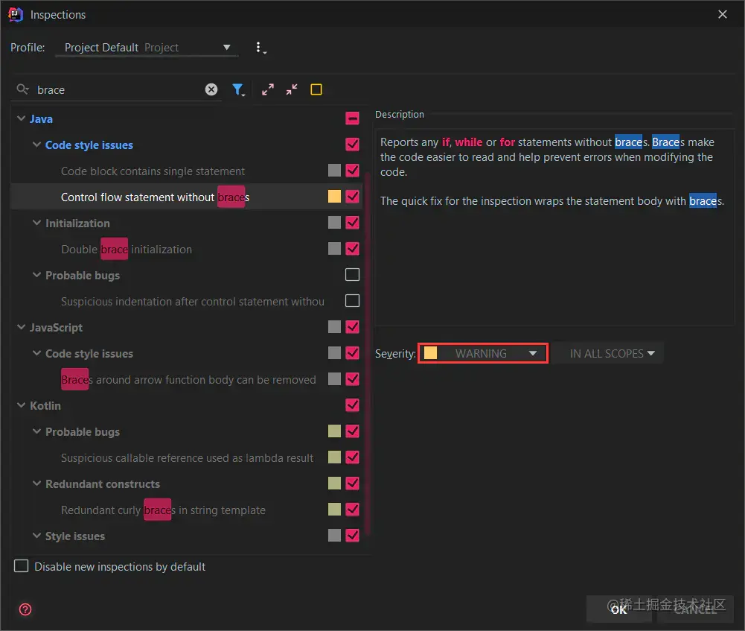Click gray severity swatch for Style issues
The image size is (745, 631).
(334, 536)
